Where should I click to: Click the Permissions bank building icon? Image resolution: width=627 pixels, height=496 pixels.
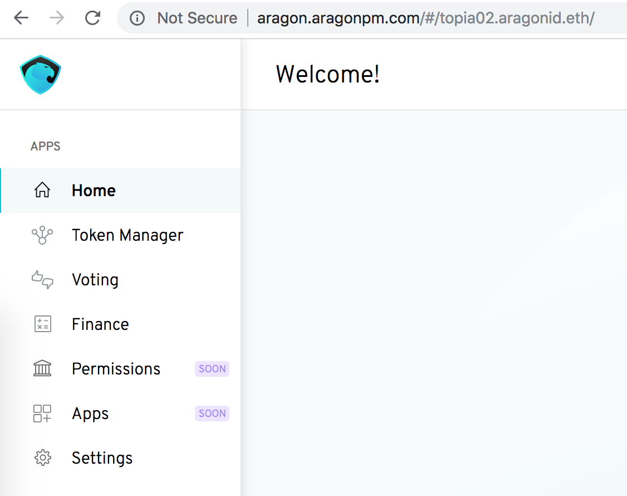coord(42,368)
